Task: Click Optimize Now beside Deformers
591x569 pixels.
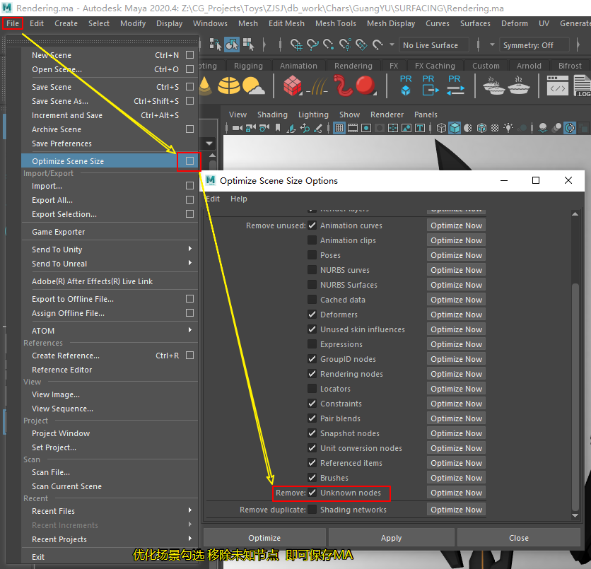Action: (456, 315)
